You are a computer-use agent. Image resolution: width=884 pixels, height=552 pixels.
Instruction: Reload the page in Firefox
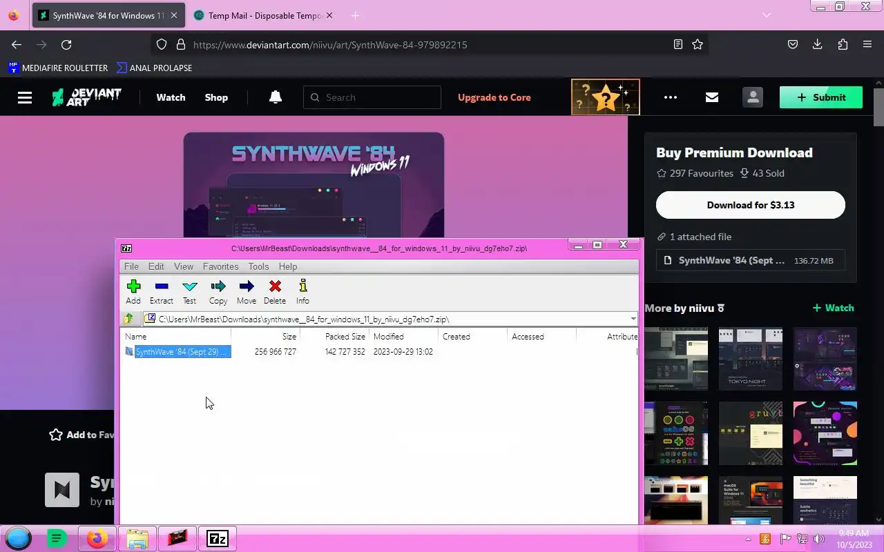(66, 44)
